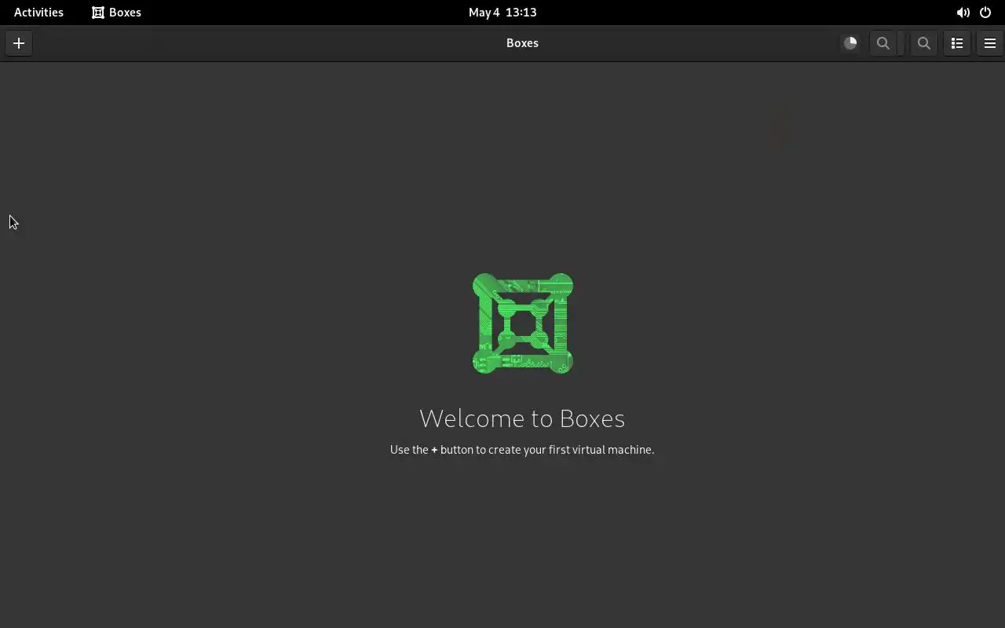Click the green Boxes logo image

coord(522,323)
